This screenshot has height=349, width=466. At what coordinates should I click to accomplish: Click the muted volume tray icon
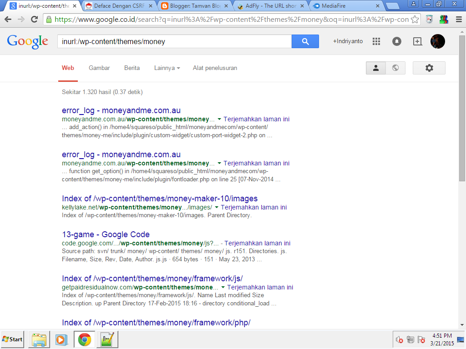pos(400,339)
